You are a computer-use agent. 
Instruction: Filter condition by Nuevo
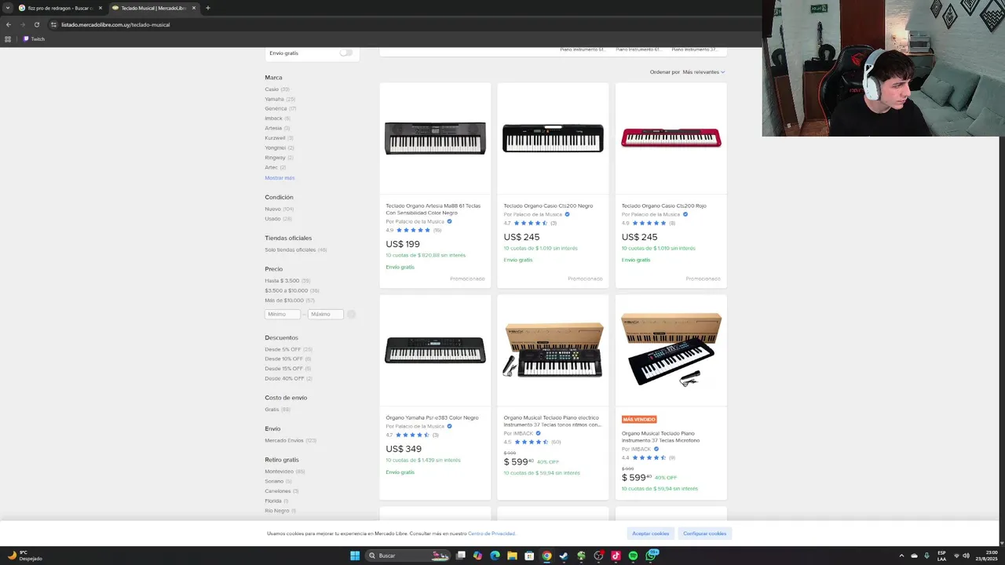tap(279, 209)
